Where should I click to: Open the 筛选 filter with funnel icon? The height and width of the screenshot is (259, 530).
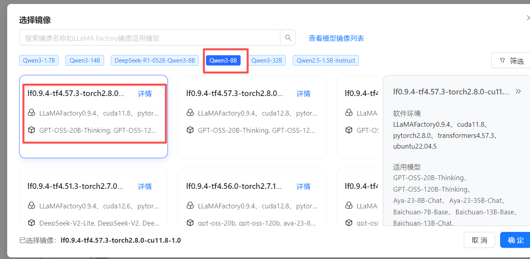point(512,60)
